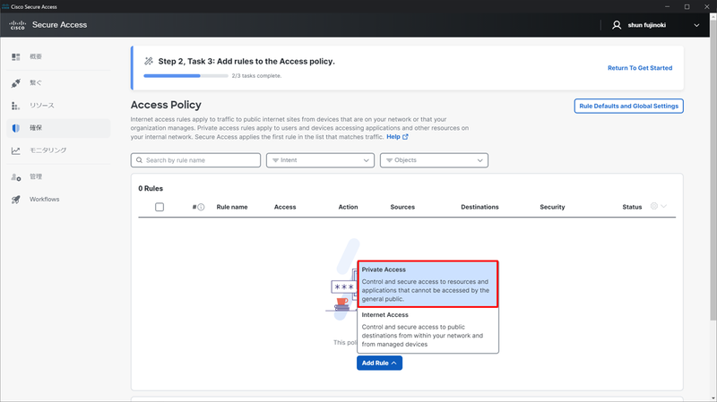Click the Help external-link icon

405,137
